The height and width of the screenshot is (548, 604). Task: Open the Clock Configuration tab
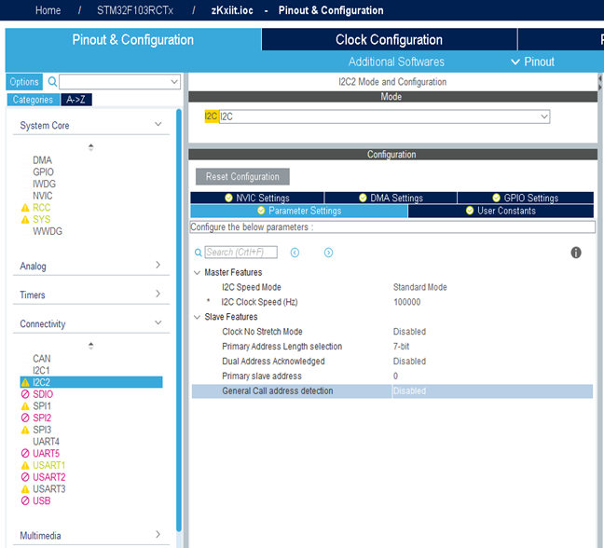pyautogui.click(x=389, y=40)
